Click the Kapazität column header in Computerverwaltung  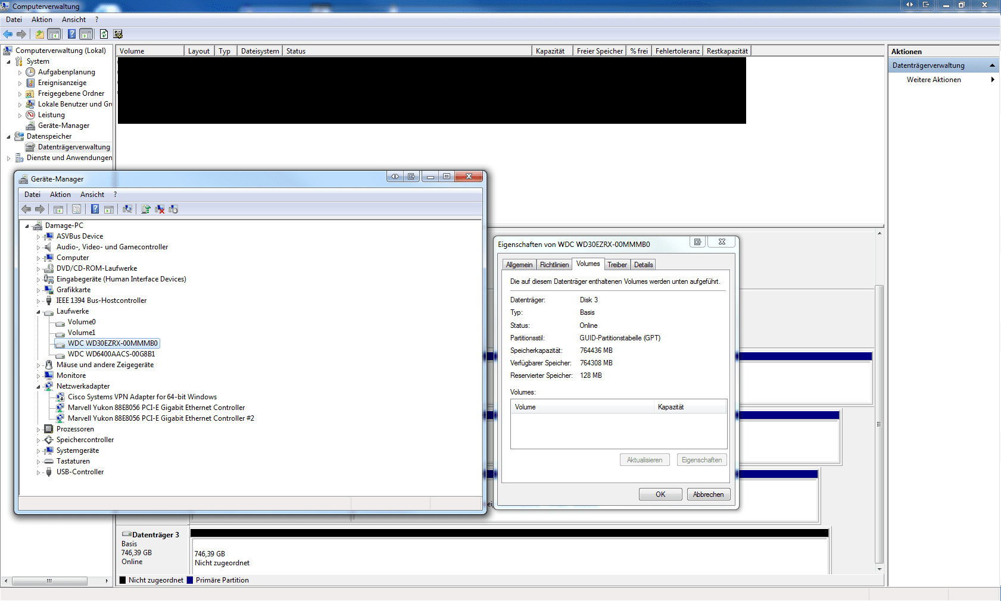coord(552,51)
